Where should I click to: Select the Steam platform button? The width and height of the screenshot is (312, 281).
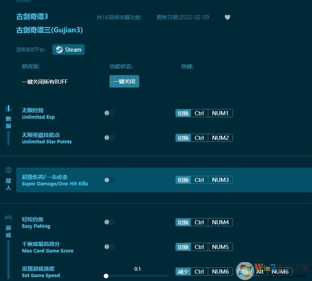[x=68, y=49]
